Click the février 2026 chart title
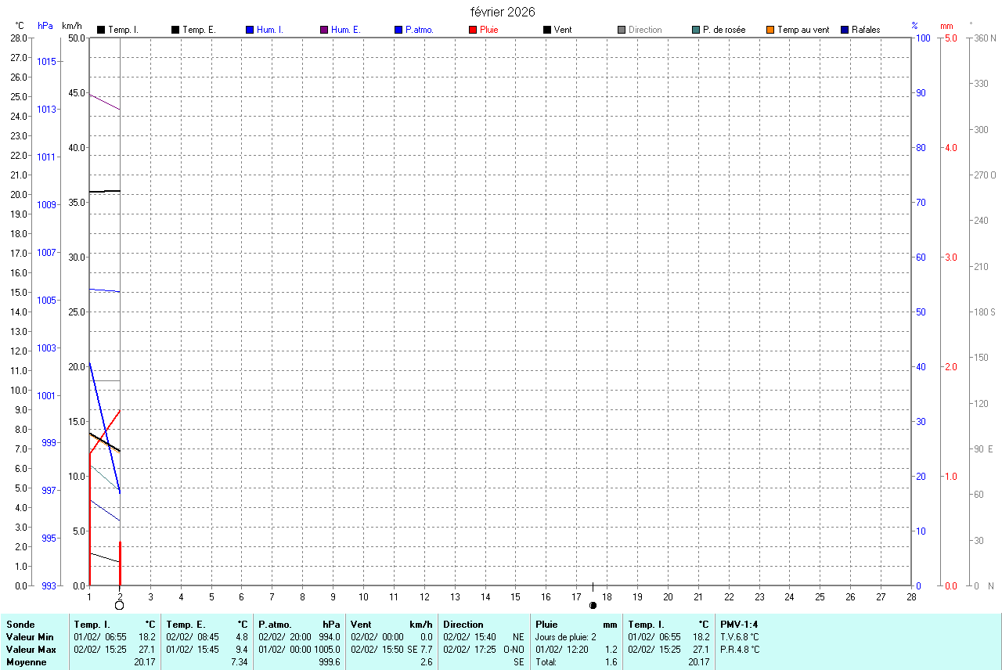The width and height of the screenshot is (1002, 670). (503, 12)
